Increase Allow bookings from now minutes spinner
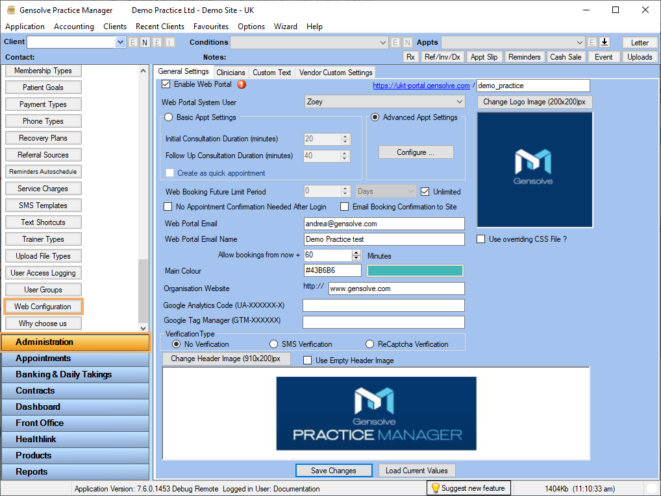The image size is (661, 496). pos(356,252)
